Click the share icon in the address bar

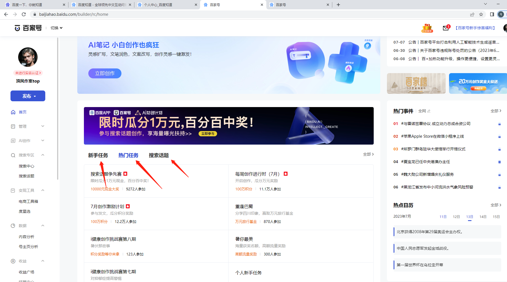pos(472,14)
